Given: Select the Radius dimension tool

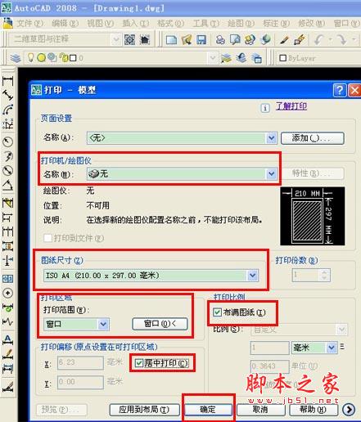Looking at the screenshot, I should pos(7,141).
